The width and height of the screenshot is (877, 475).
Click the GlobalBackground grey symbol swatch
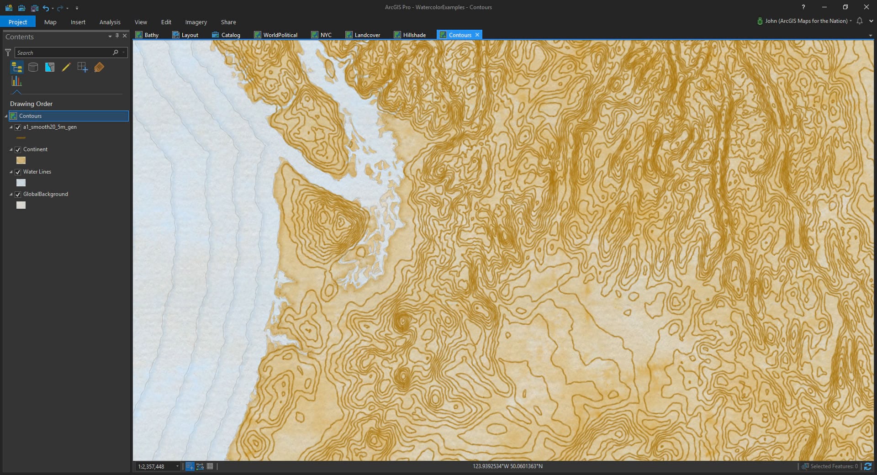(x=21, y=205)
